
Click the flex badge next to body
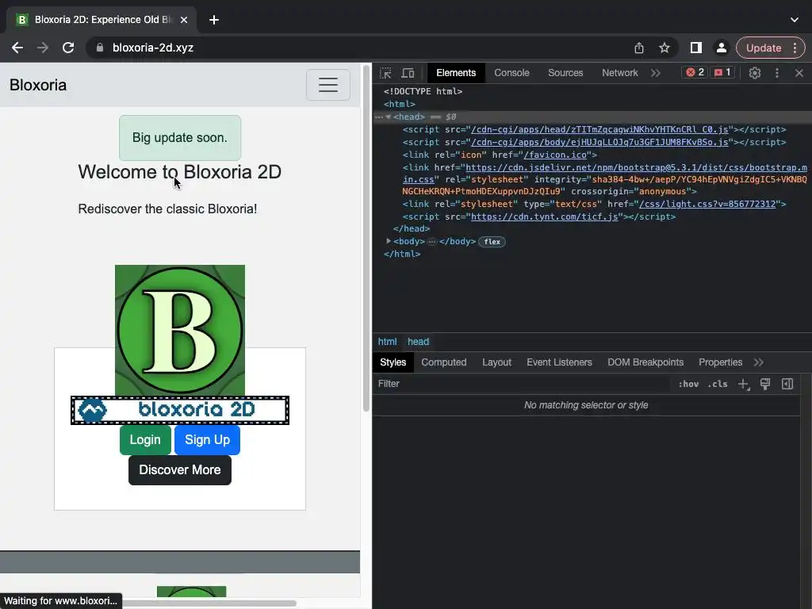[492, 242]
